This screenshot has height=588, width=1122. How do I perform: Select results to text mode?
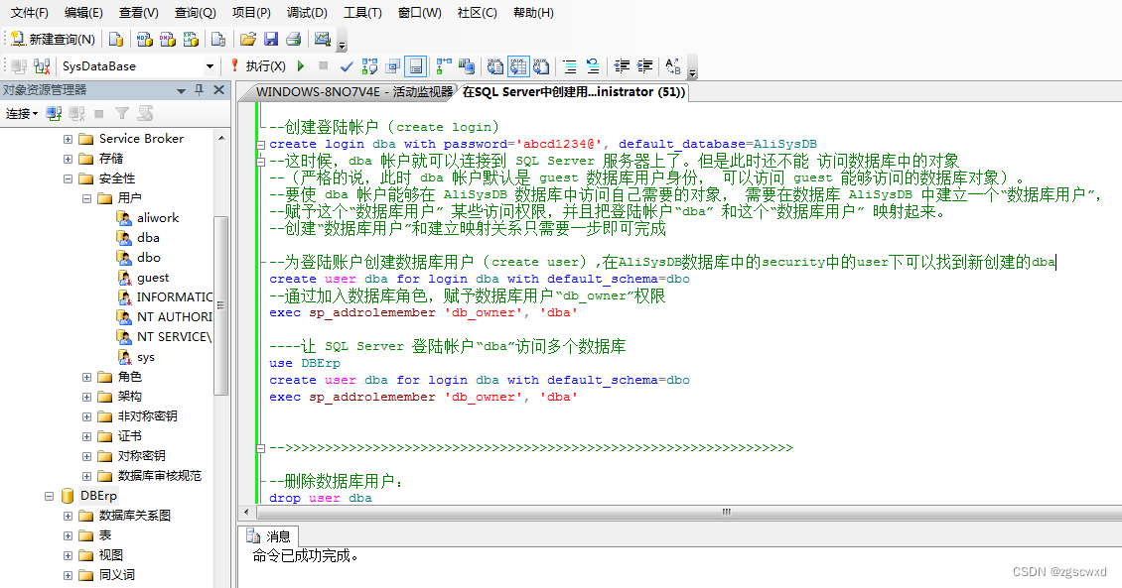pos(495,66)
